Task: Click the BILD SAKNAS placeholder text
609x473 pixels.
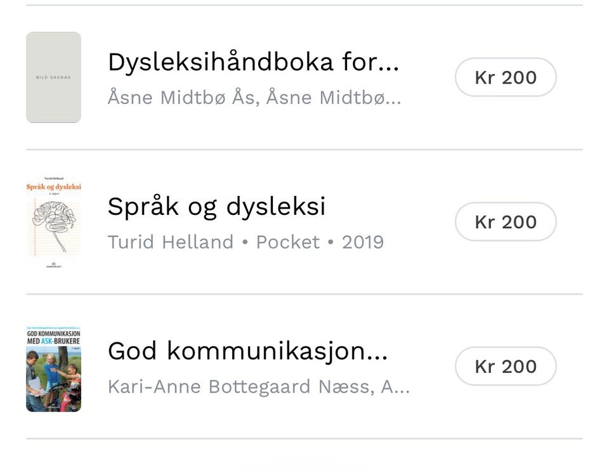Action: [x=53, y=77]
